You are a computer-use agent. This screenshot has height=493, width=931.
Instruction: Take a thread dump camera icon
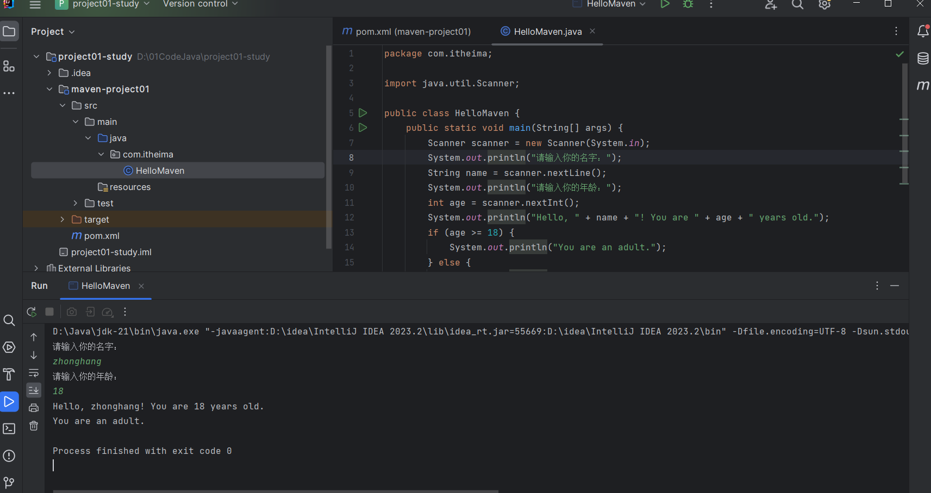(x=72, y=312)
